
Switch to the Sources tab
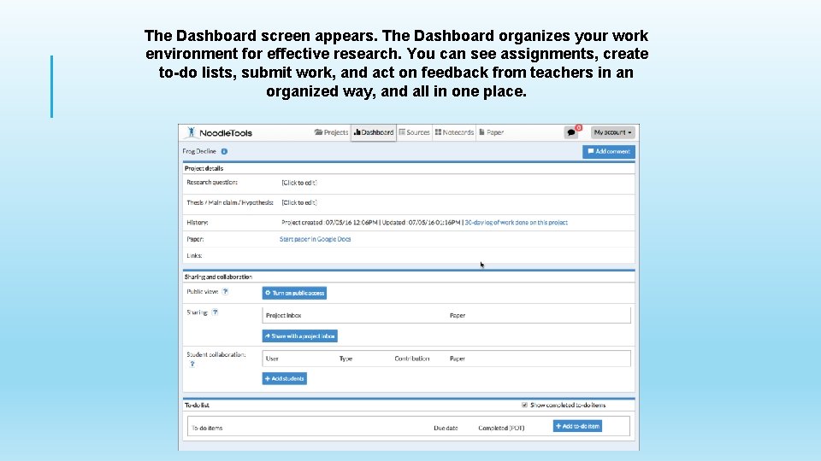414,133
